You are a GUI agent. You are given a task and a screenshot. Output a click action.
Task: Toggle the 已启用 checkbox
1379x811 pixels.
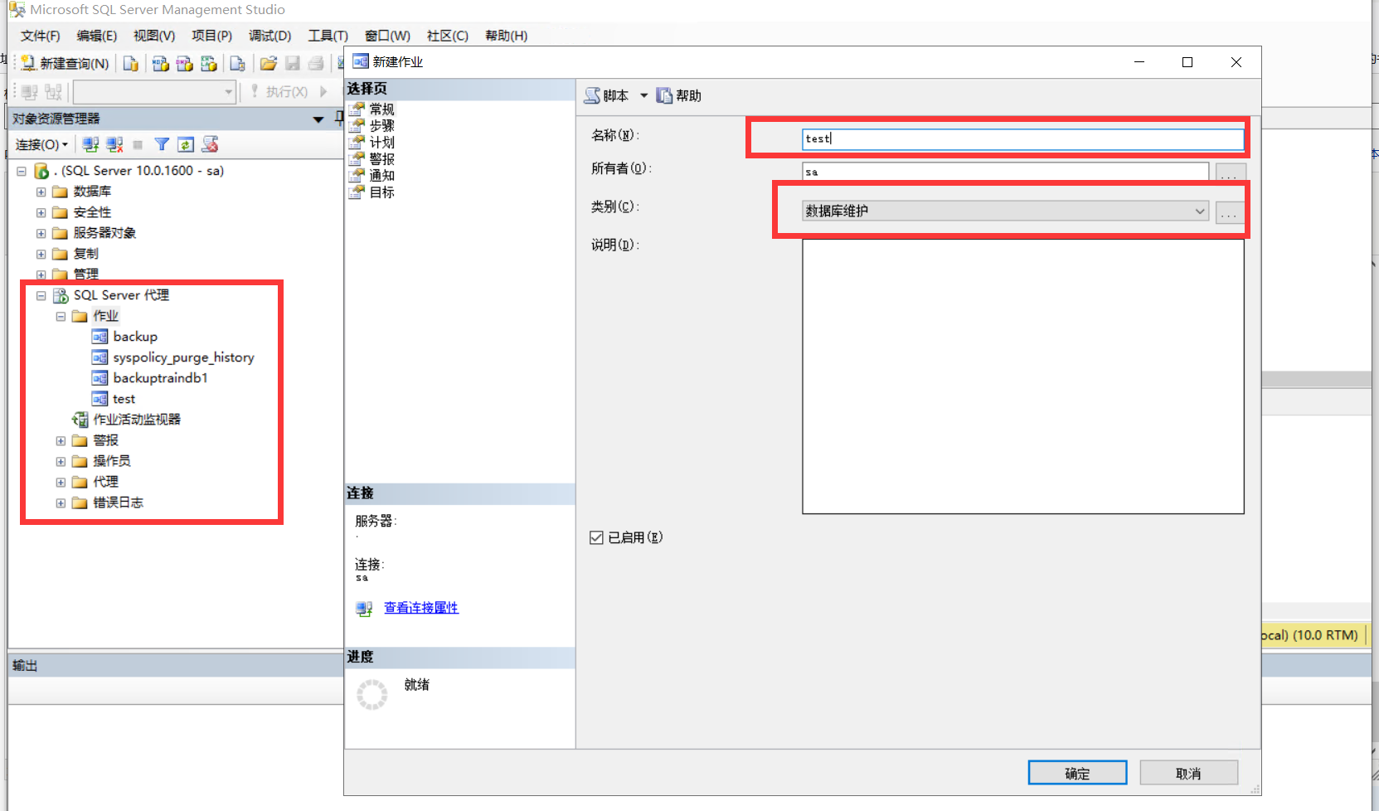596,538
